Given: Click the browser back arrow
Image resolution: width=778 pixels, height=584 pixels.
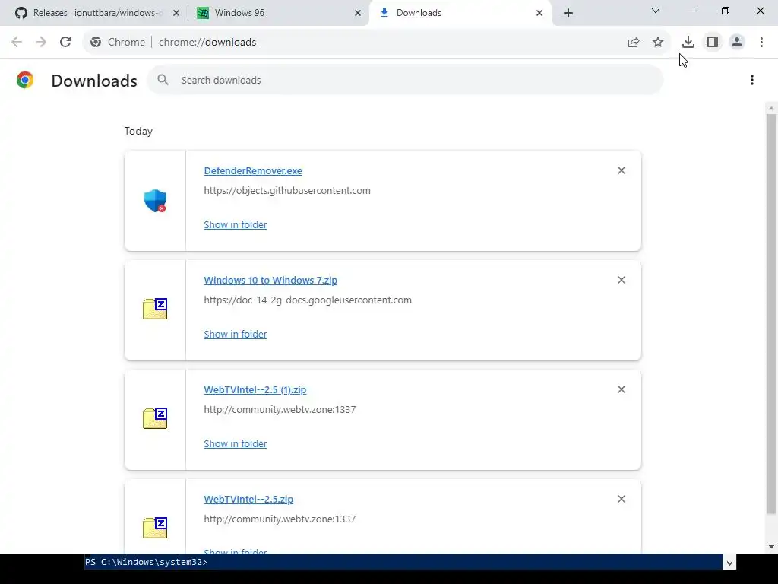Looking at the screenshot, I should [17, 43].
